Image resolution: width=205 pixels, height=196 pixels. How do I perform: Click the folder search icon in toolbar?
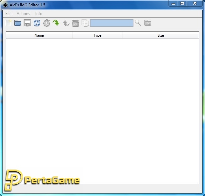pyautogui.click(x=148, y=23)
